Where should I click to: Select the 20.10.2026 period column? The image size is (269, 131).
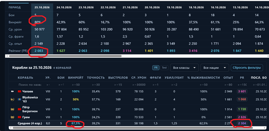click(x=152, y=7)
